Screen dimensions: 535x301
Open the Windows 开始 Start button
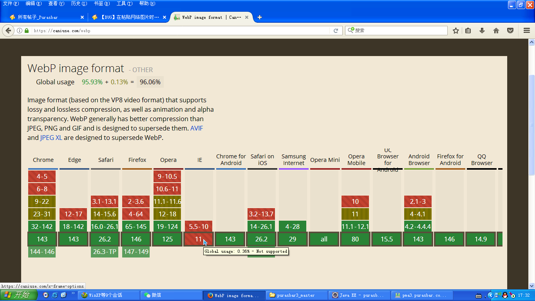pos(18,295)
